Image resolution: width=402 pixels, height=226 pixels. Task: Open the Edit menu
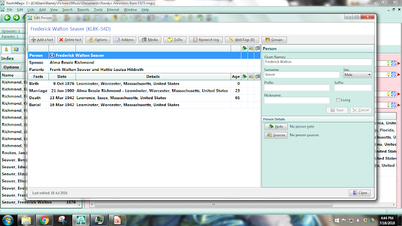pyautogui.click(x=20, y=10)
